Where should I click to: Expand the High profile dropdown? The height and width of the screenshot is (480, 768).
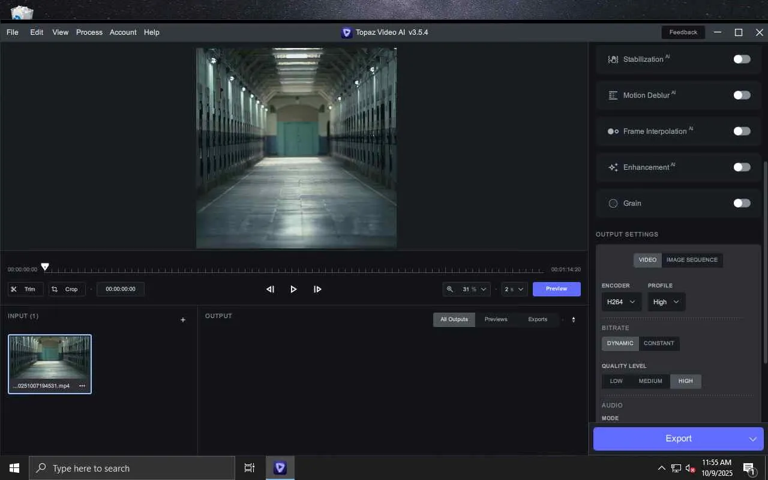pos(666,302)
